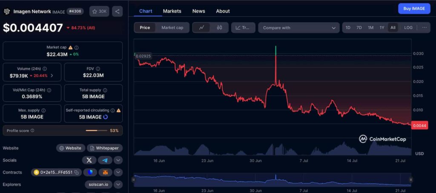Copy the contract address 0x2e15...FFd551

tap(77, 173)
